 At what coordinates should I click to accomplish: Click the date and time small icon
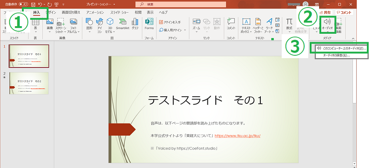pos(277,20)
